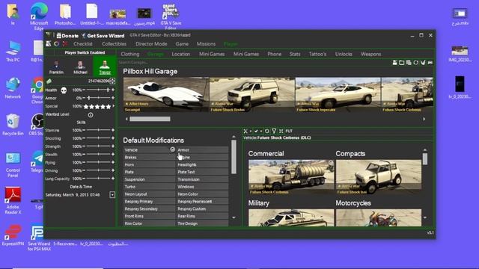The height and width of the screenshot is (269, 479).
Task: Switch to the Clothing sub-tab
Action: click(129, 54)
